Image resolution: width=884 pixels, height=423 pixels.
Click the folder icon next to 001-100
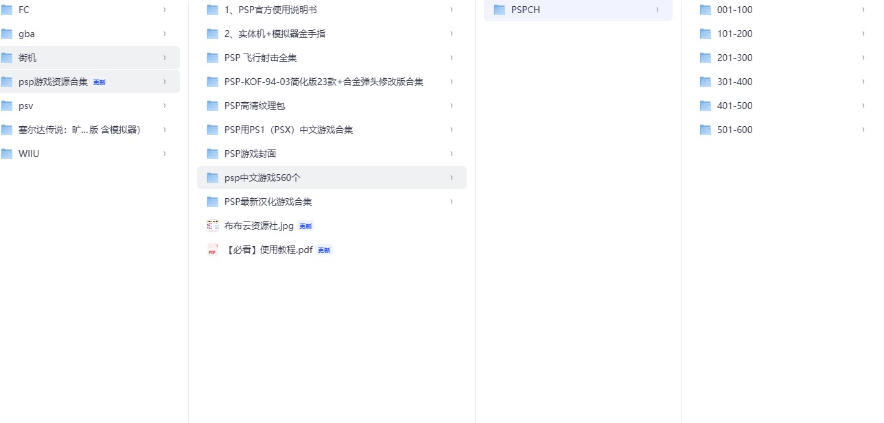pos(705,10)
